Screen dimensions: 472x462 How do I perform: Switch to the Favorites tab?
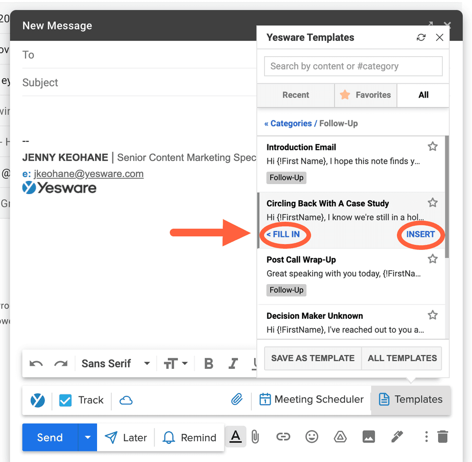click(365, 95)
